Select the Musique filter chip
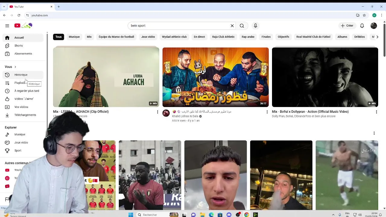The height and width of the screenshot is (217, 386). (74, 37)
